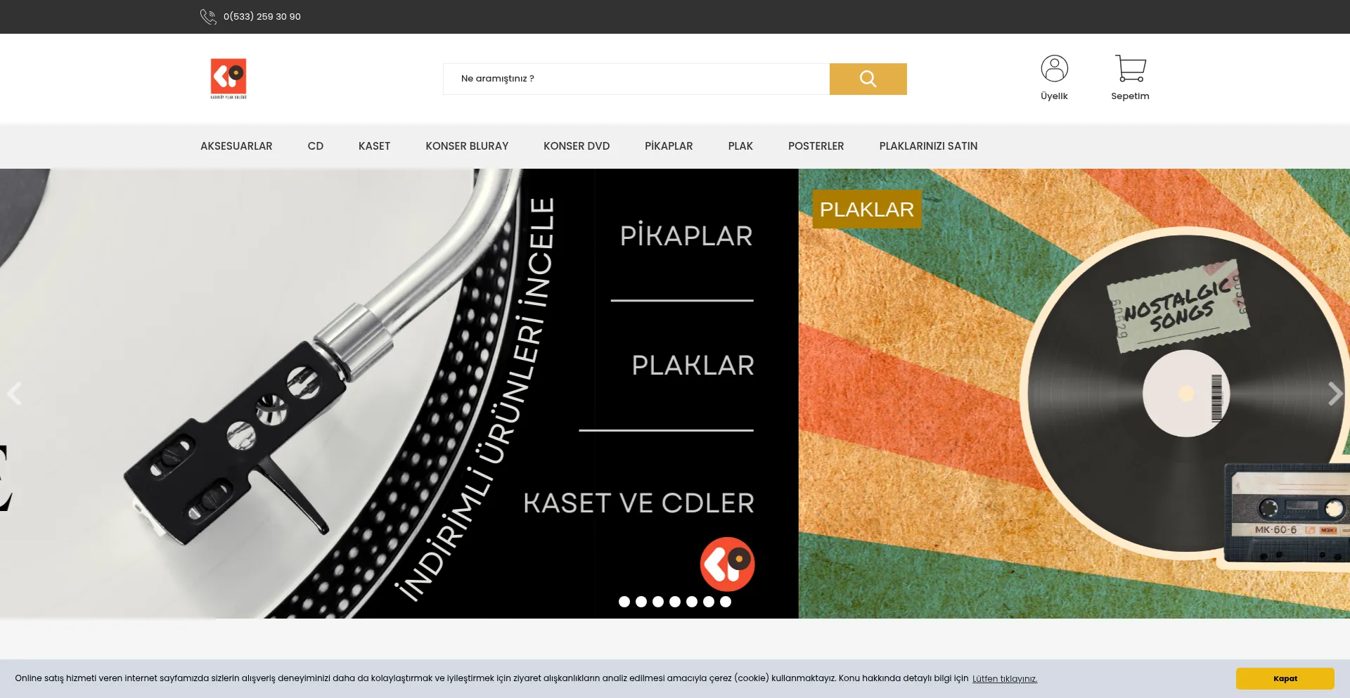Viewport: 1350px width, 698px height.
Task: Open PLAKLARINIZI SATIN menu item
Action: 928,146
